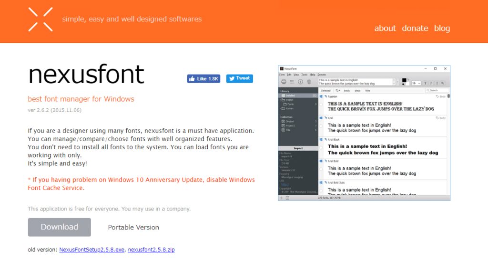Toggle the underline T style button

(437, 83)
